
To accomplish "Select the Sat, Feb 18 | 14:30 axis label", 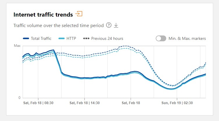I will coord(85,103).
